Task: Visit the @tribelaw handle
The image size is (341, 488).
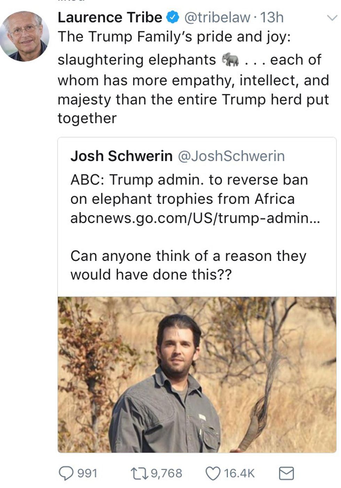Action: pos(217,17)
